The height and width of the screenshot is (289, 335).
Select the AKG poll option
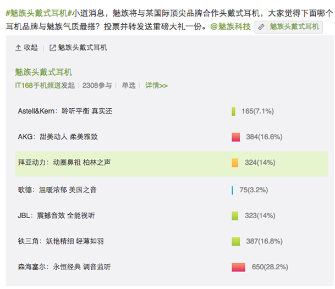[171, 137]
